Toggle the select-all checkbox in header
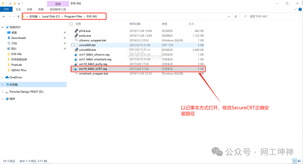Screen dimensions: 303x164 pos(71,24)
